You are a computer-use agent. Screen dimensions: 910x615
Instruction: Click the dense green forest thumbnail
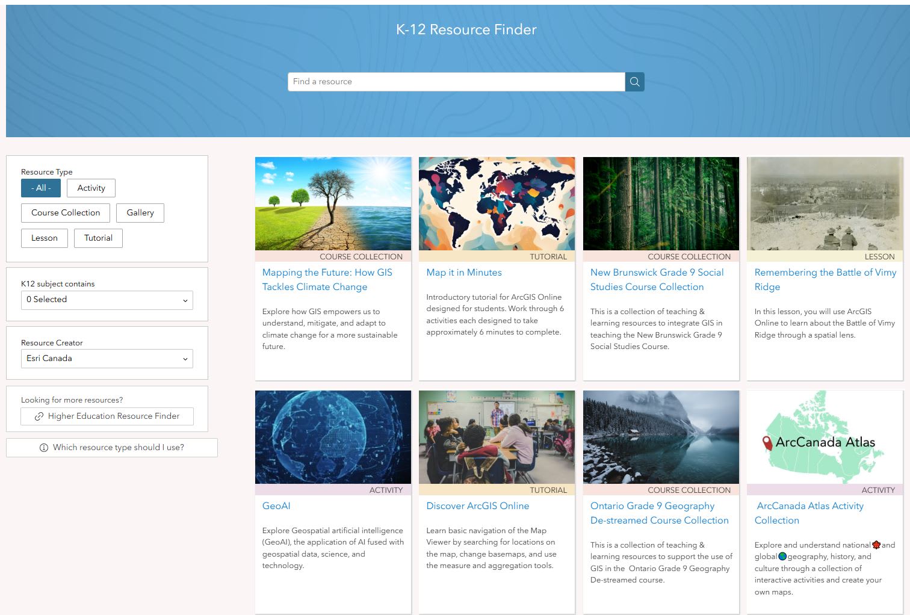pos(661,204)
